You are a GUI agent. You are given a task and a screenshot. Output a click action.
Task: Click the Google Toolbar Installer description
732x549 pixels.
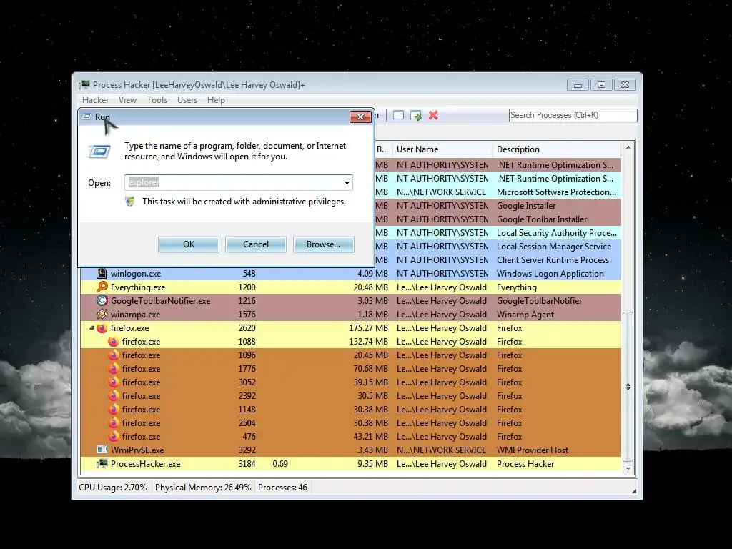(x=542, y=219)
